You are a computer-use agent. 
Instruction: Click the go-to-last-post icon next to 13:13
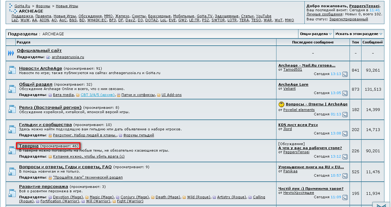345,74
